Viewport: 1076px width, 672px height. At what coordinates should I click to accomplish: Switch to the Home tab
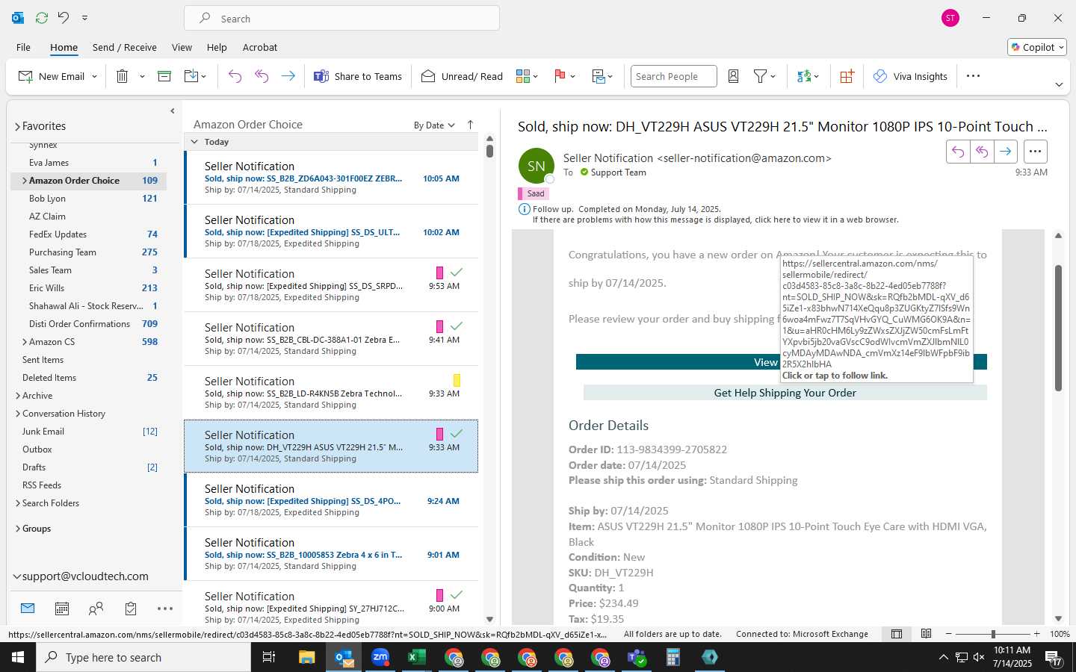[64, 47]
